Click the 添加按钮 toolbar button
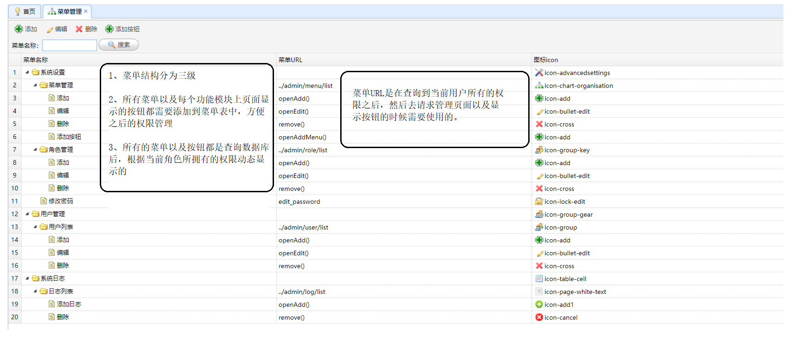Viewport: 799px width, 339px height. point(122,29)
